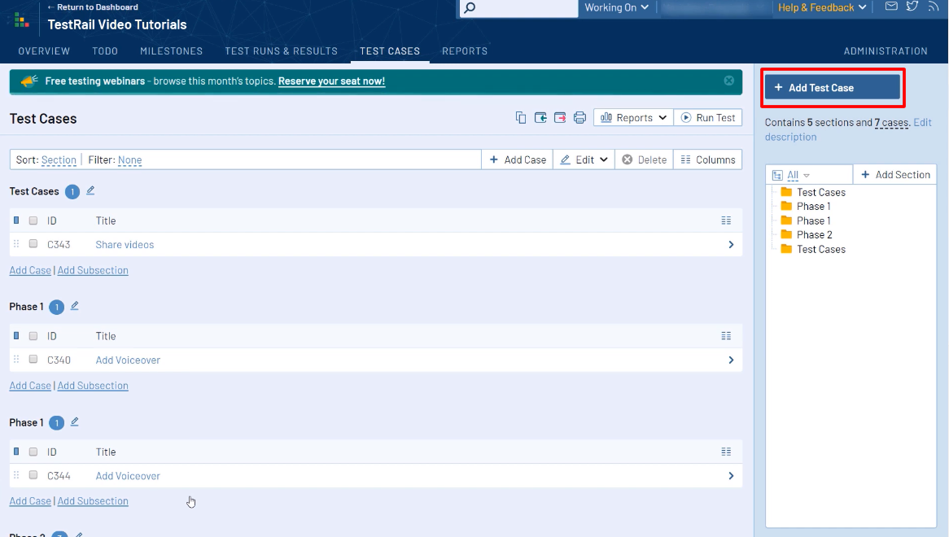Click the copy test cases icon

click(x=521, y=118)
